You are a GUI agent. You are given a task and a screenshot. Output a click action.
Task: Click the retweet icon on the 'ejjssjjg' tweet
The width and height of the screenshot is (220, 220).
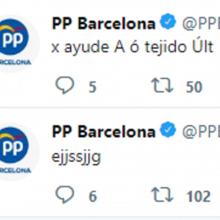pos(162,195)
